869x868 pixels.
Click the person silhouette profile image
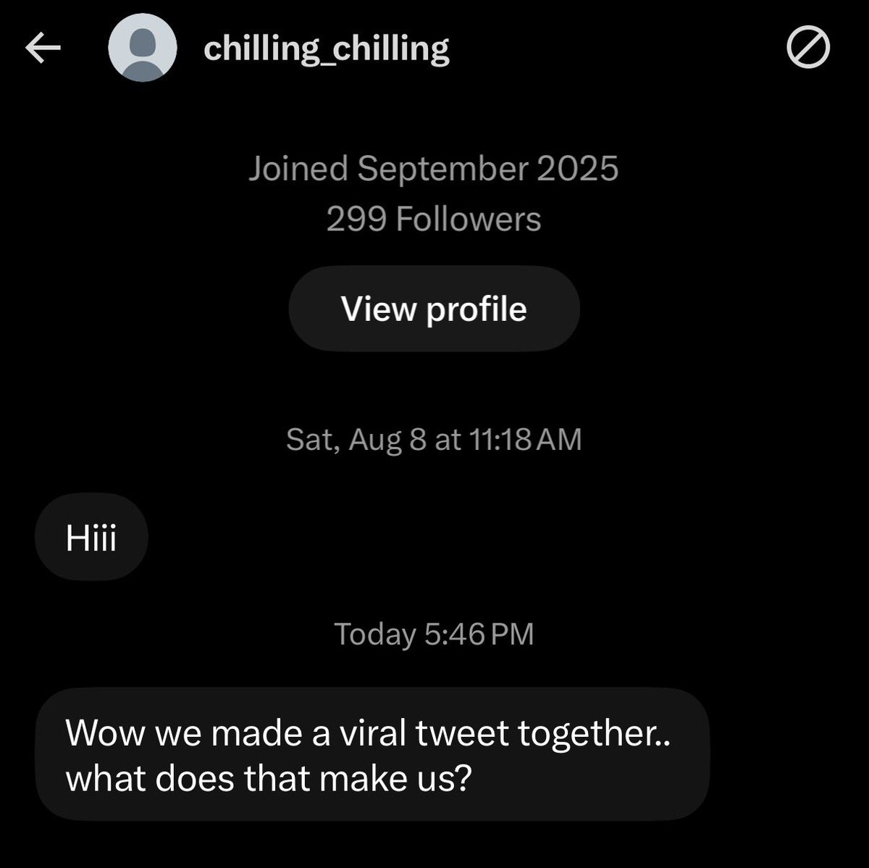click(143, 48)
